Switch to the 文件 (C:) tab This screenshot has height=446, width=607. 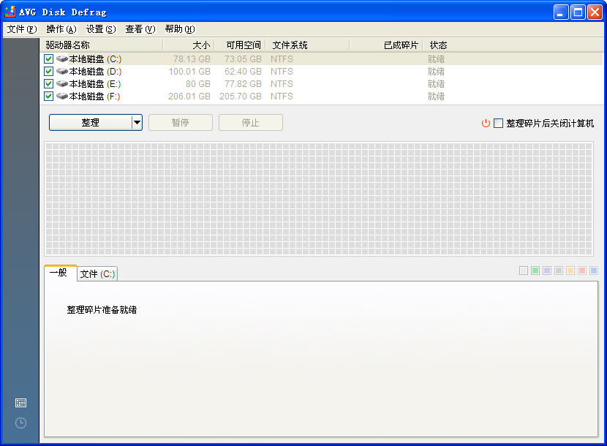(97, 273)
